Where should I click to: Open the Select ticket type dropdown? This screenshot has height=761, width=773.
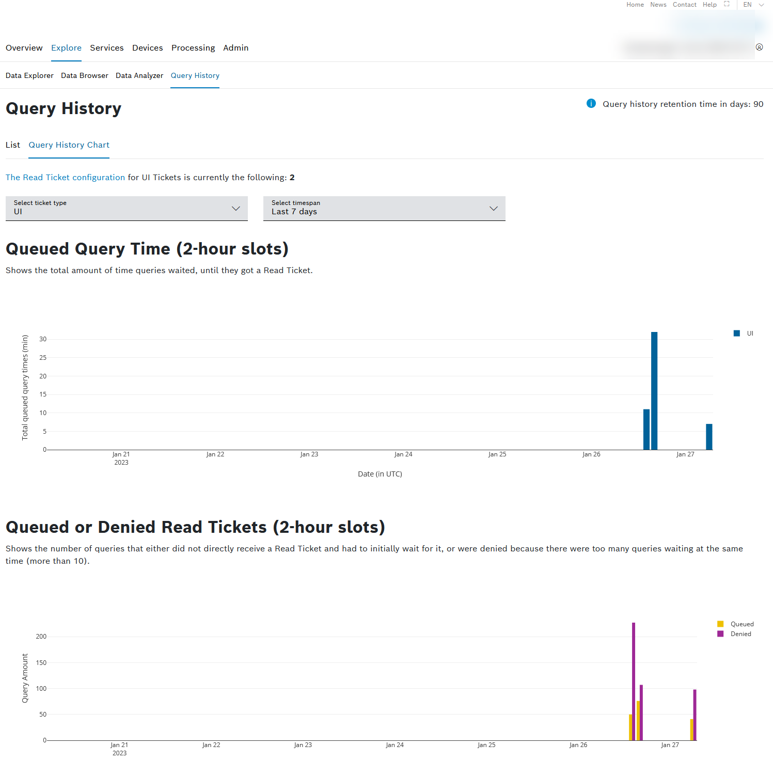click(x=127, y=208)
